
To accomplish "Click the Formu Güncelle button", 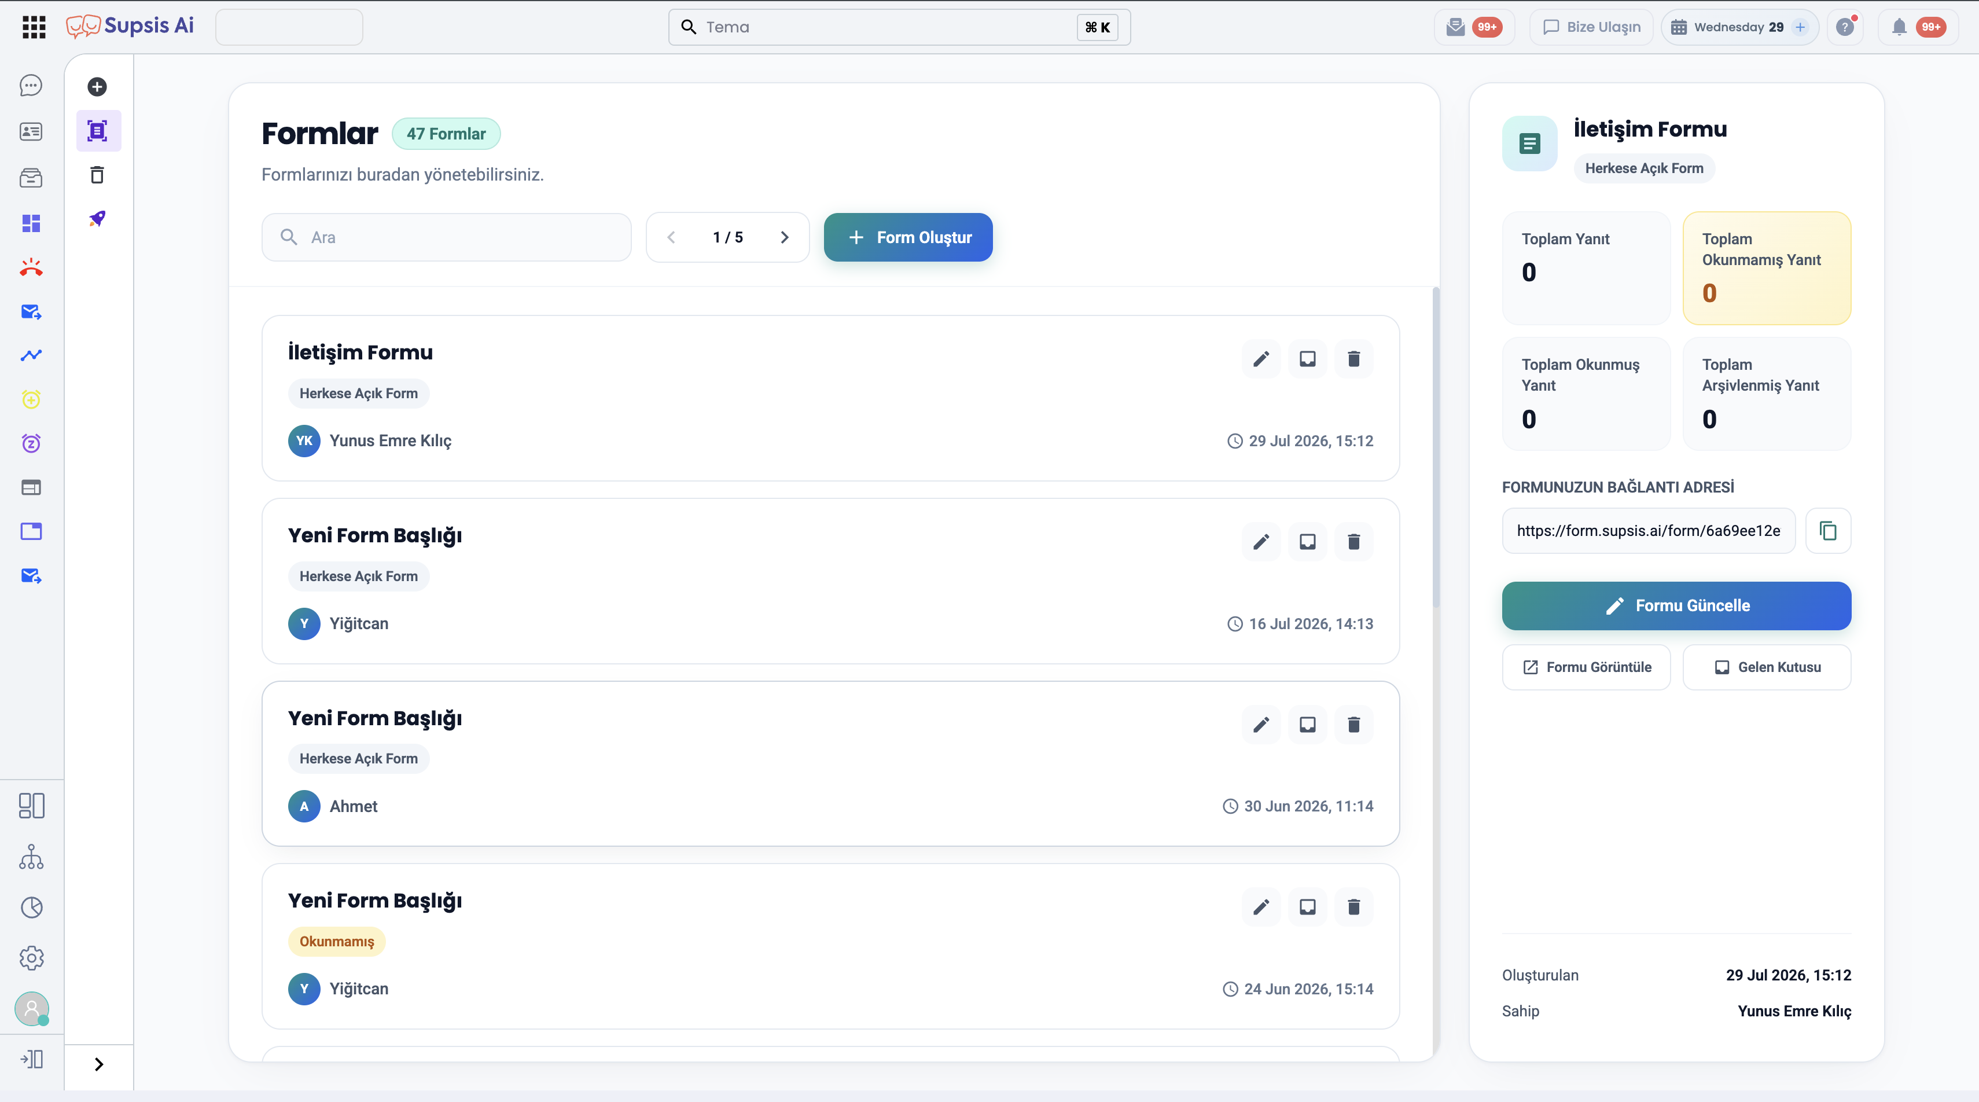I will click(x=1676, y=607).
